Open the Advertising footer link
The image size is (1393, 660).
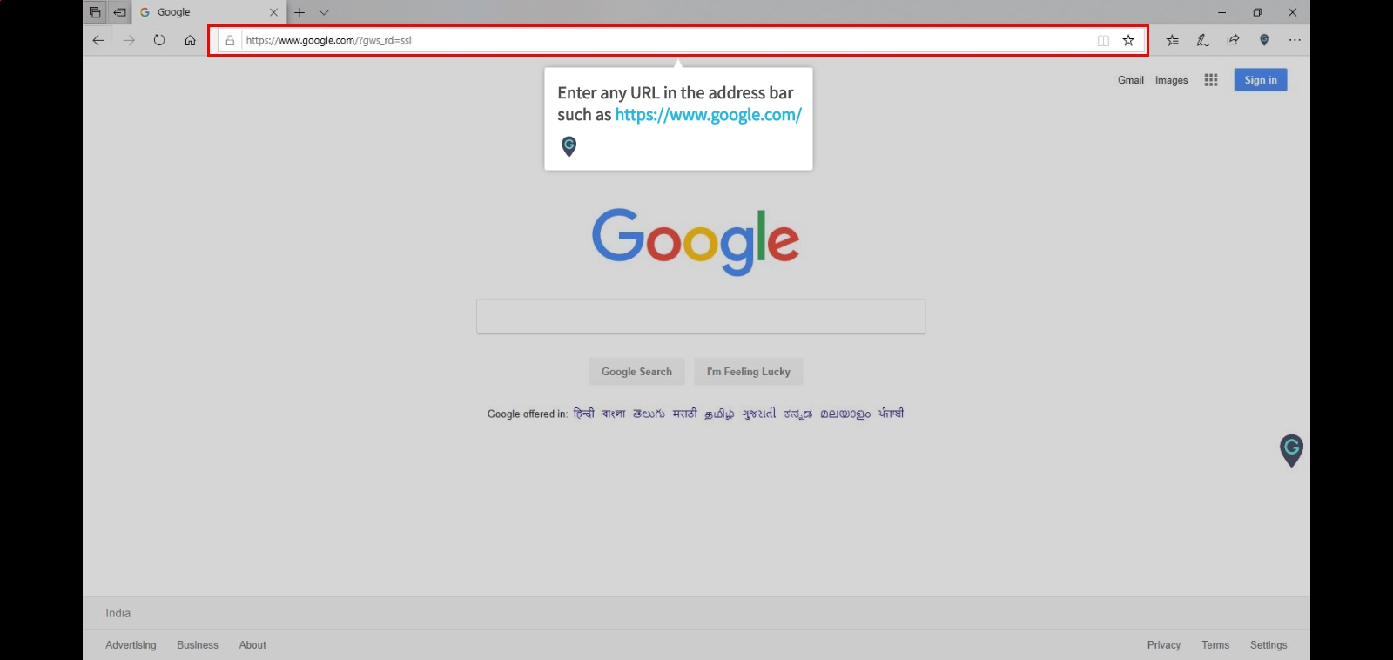tap(131, 645)
